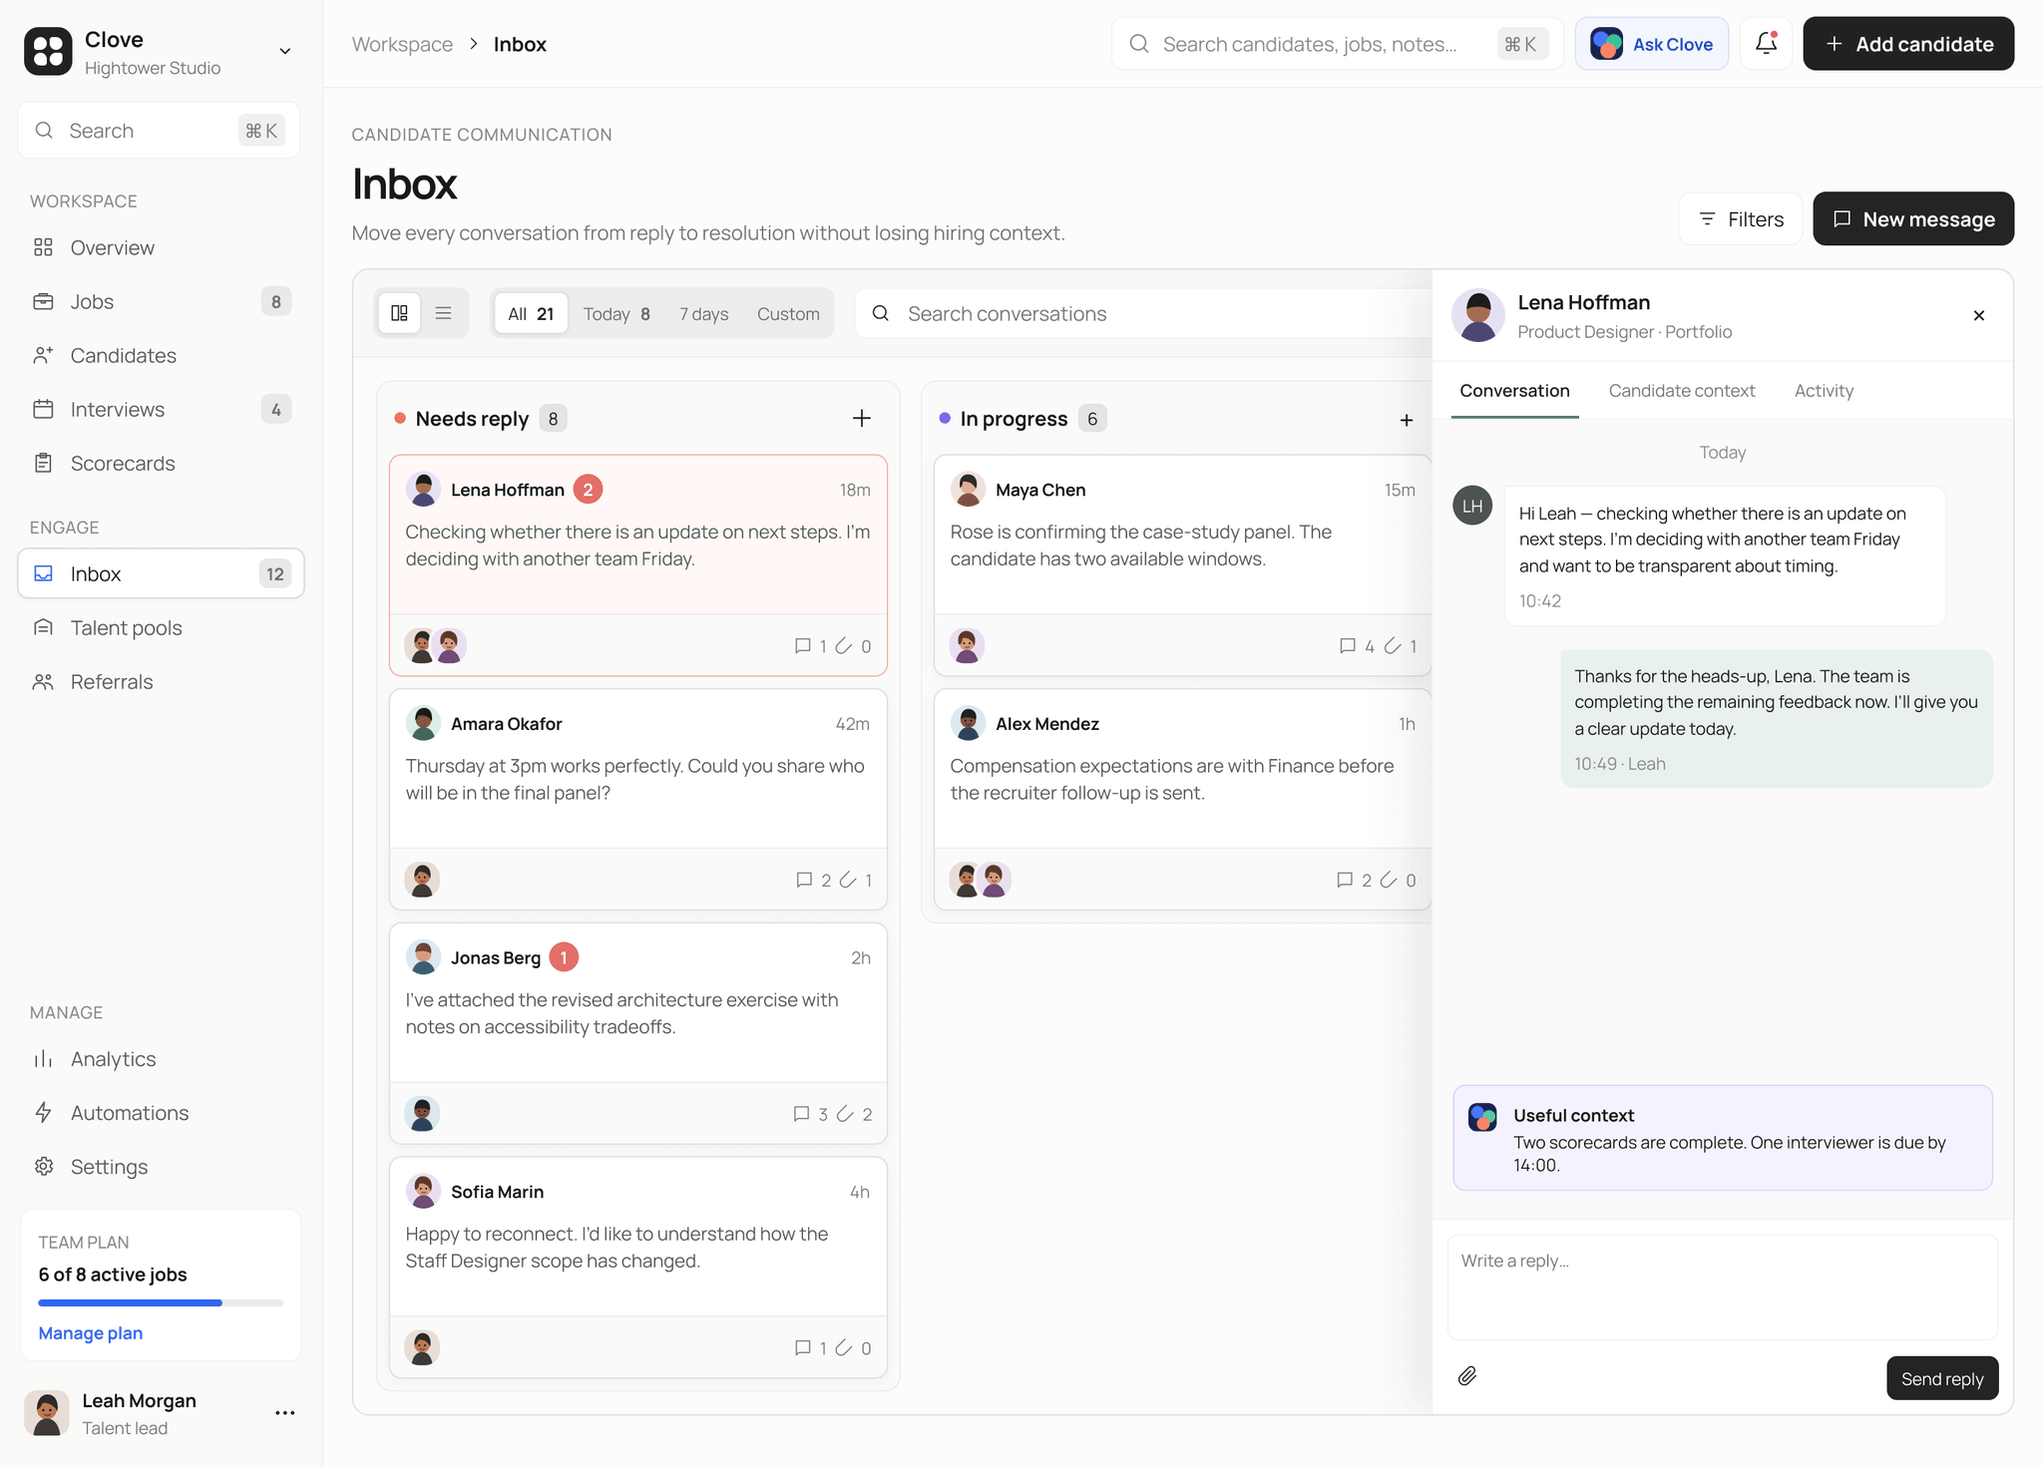2043x1467 pixels.
Task: Click the sidebar Search field
Action: (160, 131)
